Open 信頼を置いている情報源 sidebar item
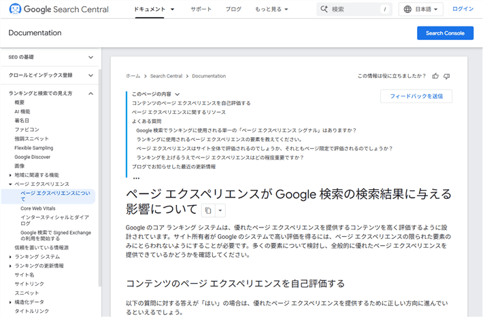The width and height of the screenshot is (483, 317). pyautogui.click(x=41, y=248)
